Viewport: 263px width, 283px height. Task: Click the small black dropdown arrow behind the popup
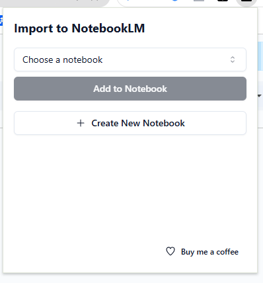[260, 96]
